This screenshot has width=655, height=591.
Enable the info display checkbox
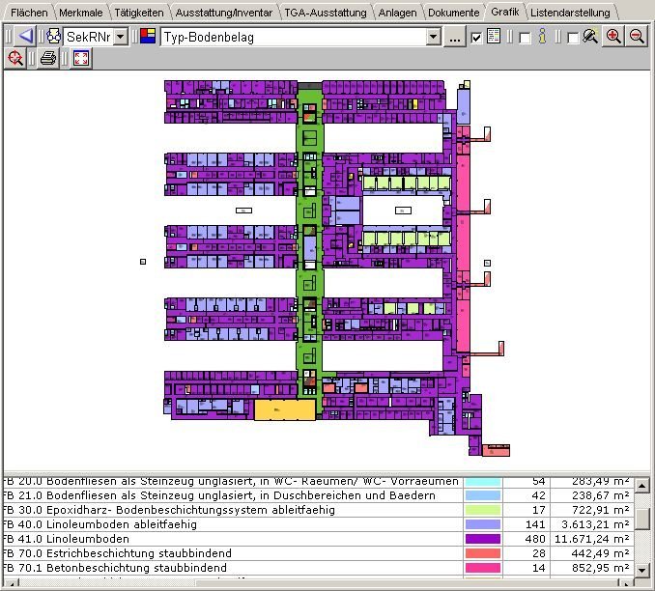coord(525,38)
